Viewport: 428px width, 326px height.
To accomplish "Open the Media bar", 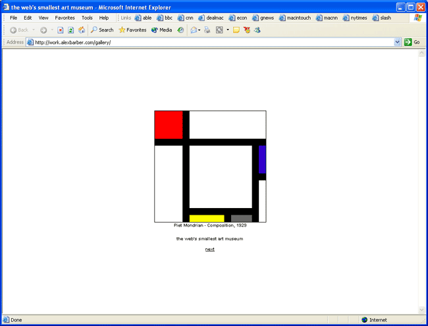I will pyautogui.click(x=161, y=30).
